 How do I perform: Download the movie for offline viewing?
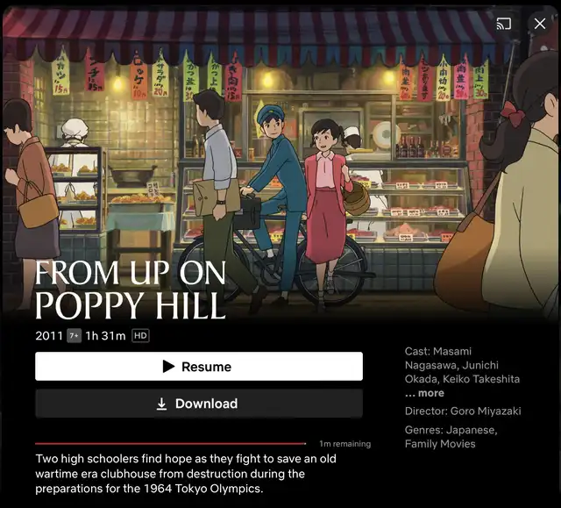[199, 404]
